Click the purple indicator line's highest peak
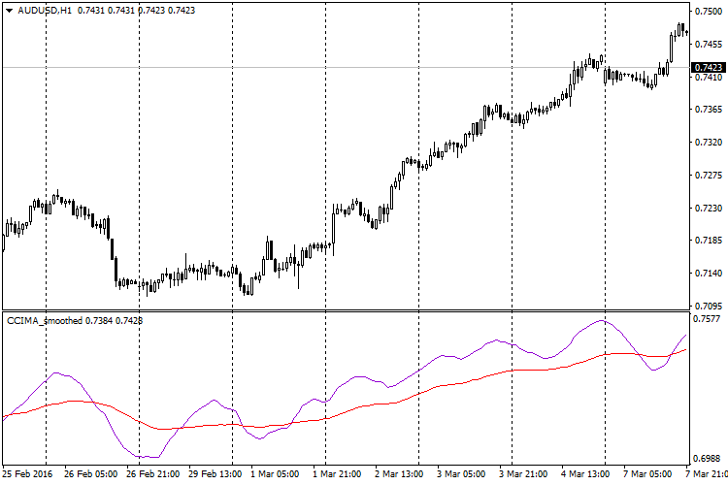The height and width of the screenshot is (485, 728). click(x=602, y=320)
